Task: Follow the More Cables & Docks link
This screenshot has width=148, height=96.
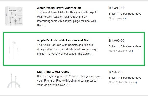Action: [122, 82]
